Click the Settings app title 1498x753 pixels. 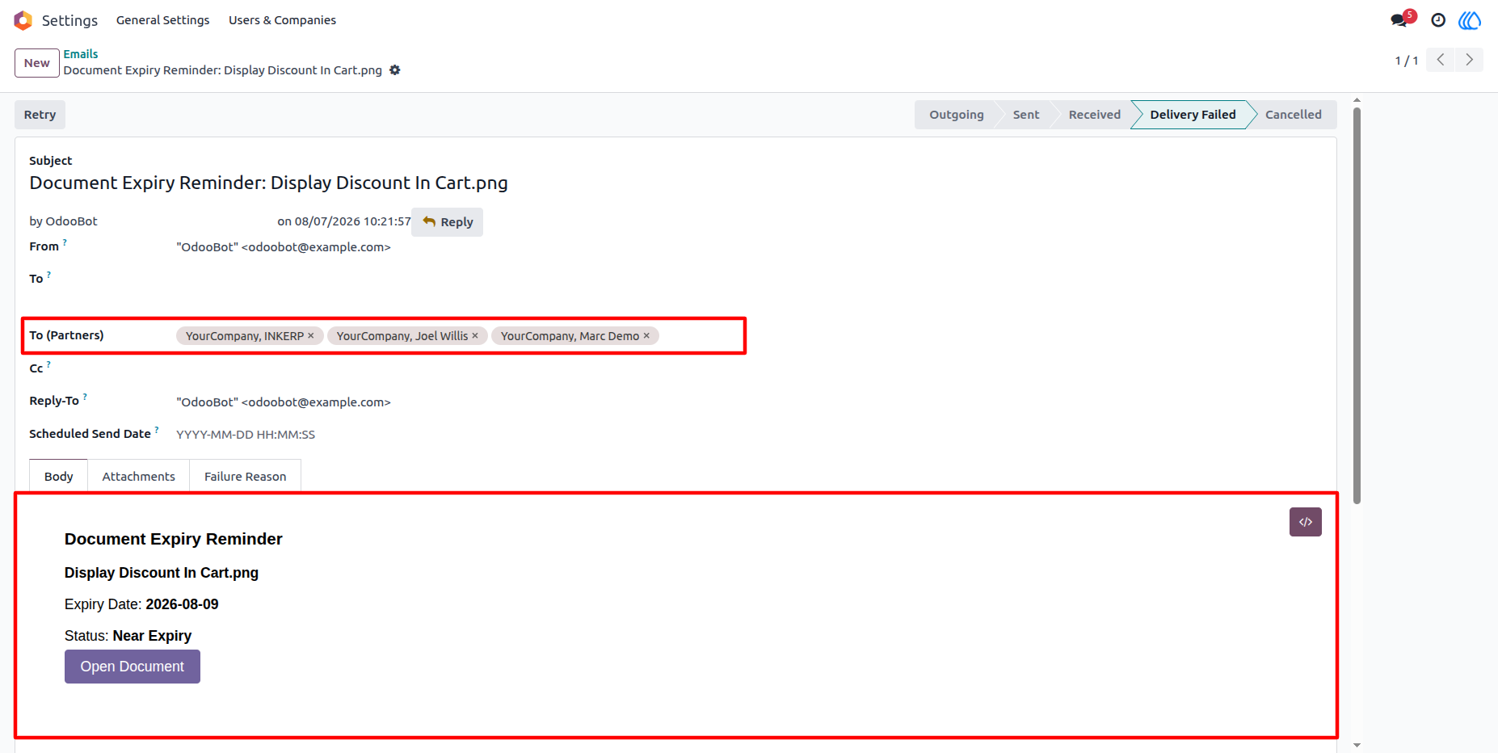[x=69, y=20]
